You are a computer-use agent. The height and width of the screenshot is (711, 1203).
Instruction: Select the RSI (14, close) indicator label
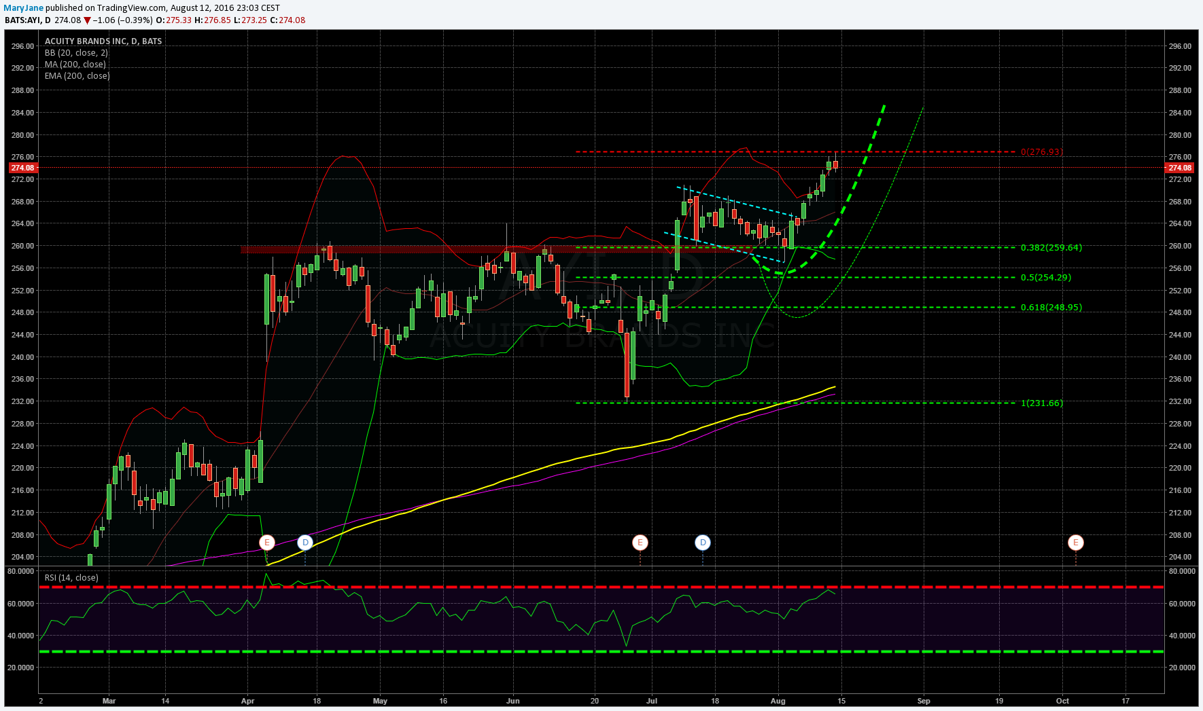pyautogui.click(x=71, y=578)
